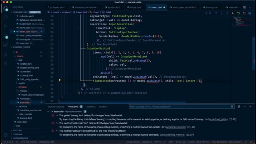Image resolution: width=256 pixels, height=144 pixels.
Task: Click the debug Step Out button
Action: click(x=227, y=13)
